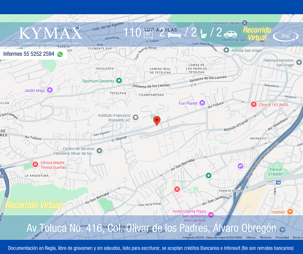Click the Jardín Maja marker icon

click(x=50, y=90)
